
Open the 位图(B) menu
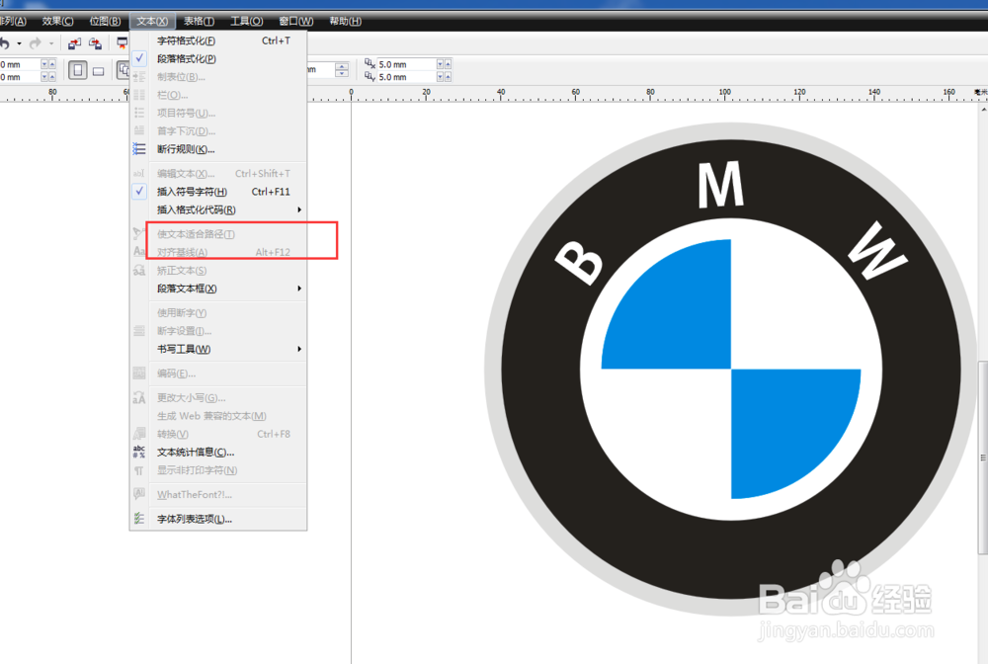105,21
